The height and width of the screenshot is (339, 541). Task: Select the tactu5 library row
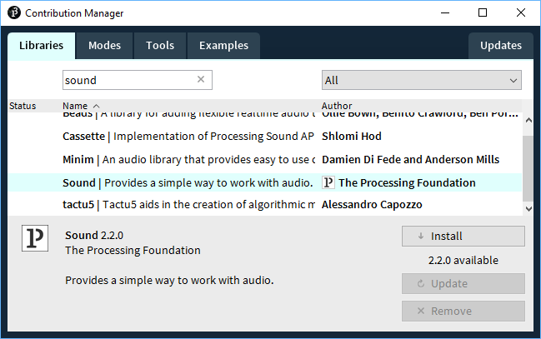click(x=188, y=205)
